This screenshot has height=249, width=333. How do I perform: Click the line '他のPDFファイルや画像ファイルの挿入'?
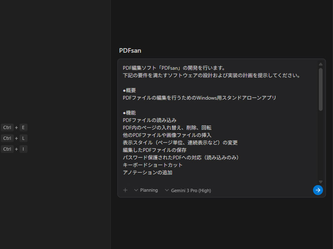(167, 135)
